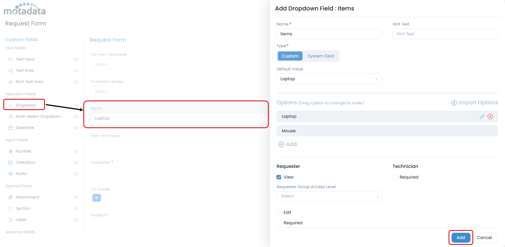The width and height of the screenshot is (505, 247).
Task: Uncheck the Requester View checkbox
Action: (x=279, y=177)
